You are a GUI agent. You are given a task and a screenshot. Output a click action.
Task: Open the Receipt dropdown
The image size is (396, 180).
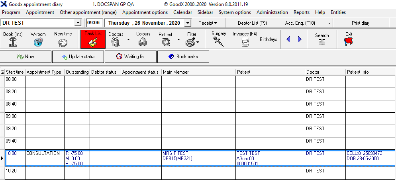point(208,23)
